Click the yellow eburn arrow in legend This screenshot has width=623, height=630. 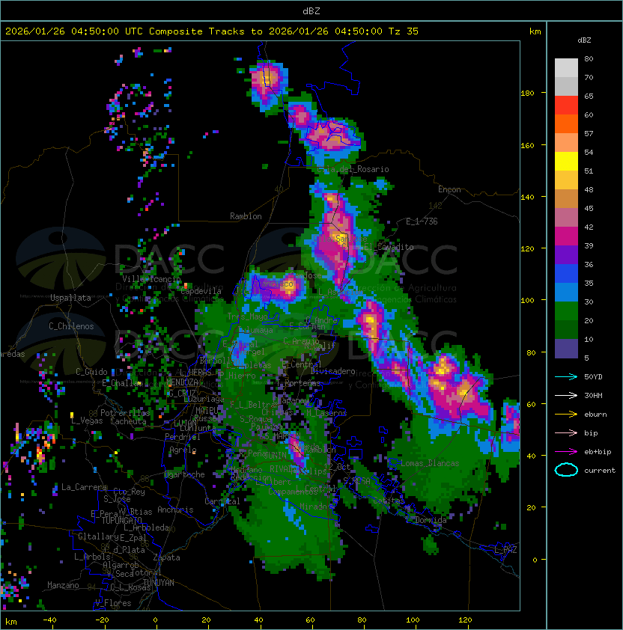[566, 415]
